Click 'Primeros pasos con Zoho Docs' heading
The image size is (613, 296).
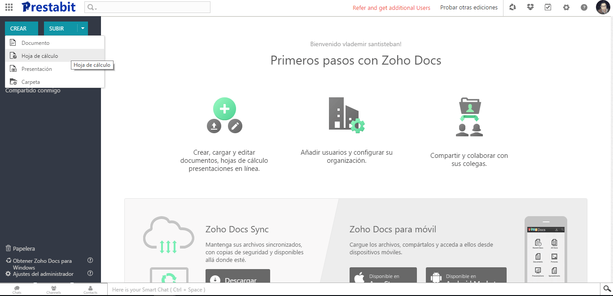pos(356,60)
